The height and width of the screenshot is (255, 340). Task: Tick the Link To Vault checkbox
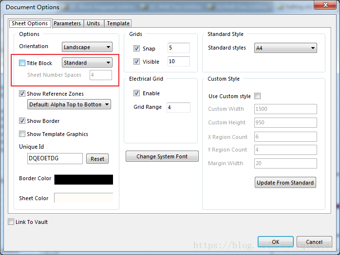[11, 222]
